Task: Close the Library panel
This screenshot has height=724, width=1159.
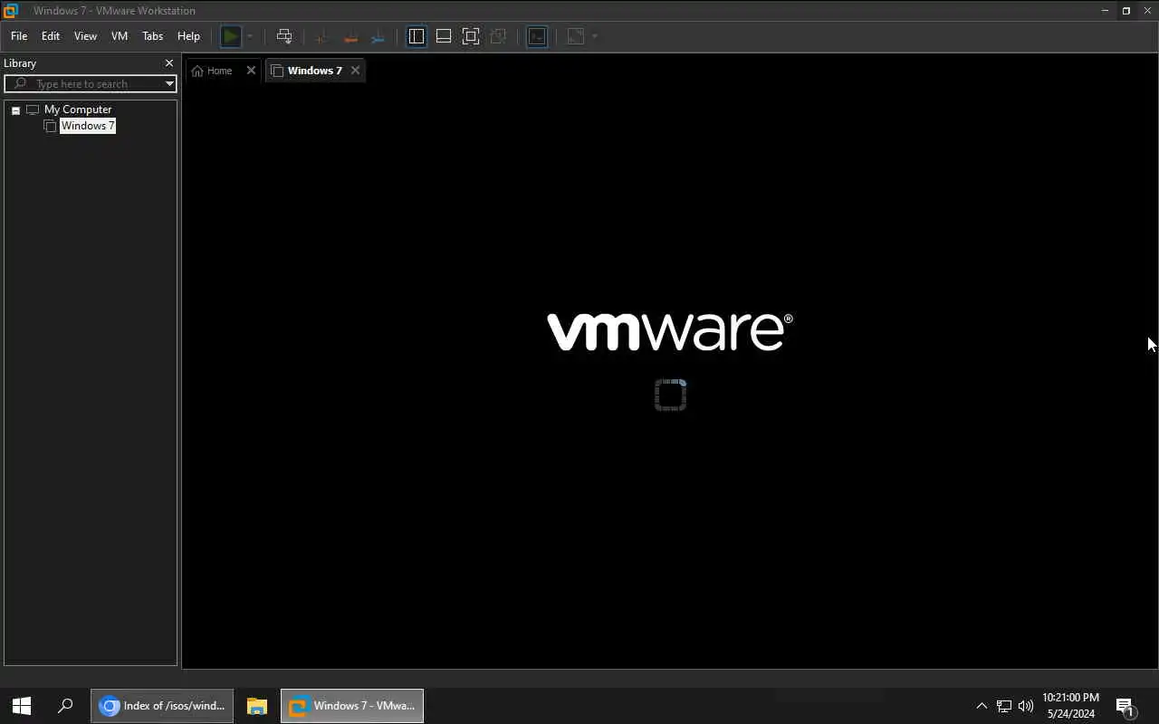Action: point(168,63)
